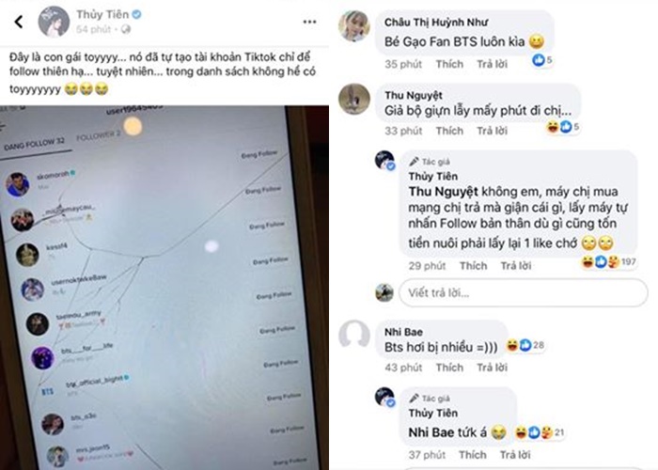Click the verified badge next to Thủy Tiên
658x470 pixels.
coord(137,15)
